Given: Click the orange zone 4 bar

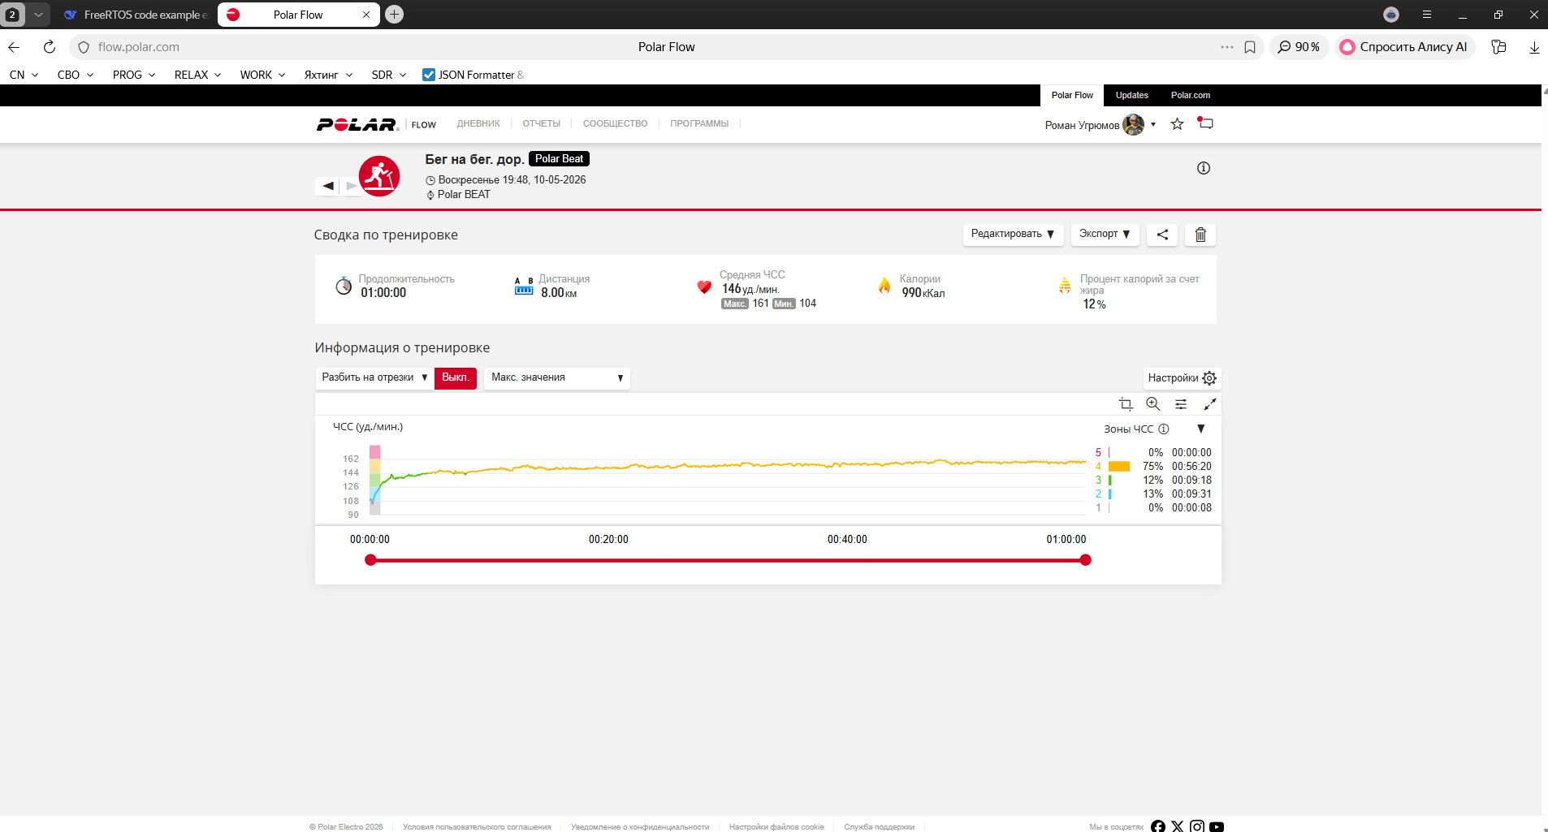Looking at the screenshot, I should click(1119, 467).
